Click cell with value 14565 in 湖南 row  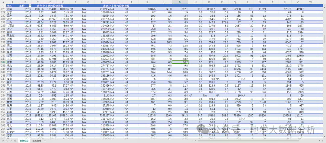tap(235, 68)
